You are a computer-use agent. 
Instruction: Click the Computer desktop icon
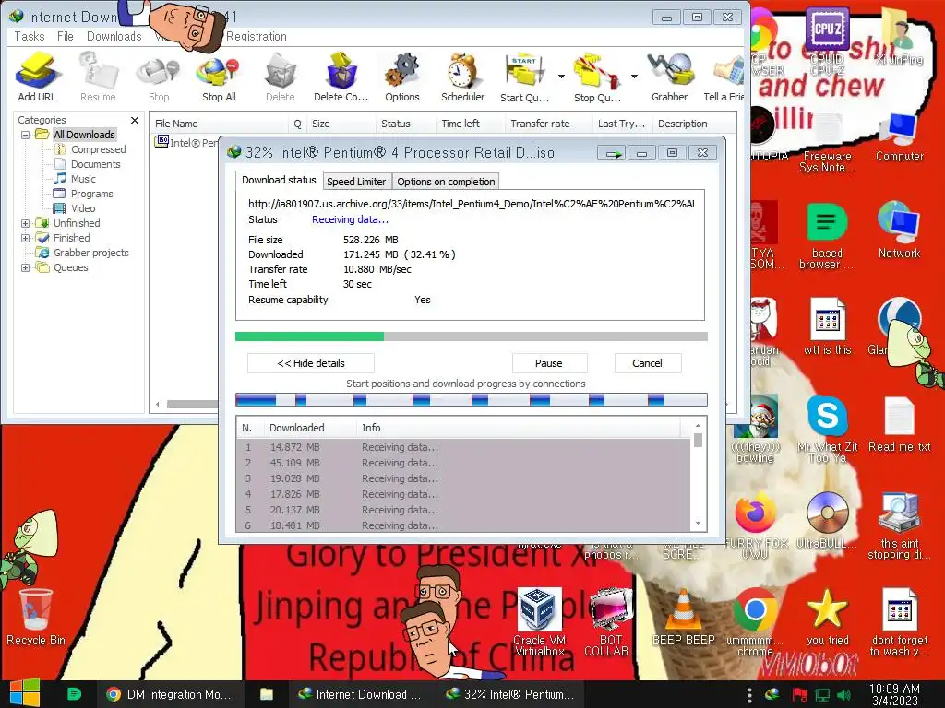pyautogui.click(x=900, y=136)
